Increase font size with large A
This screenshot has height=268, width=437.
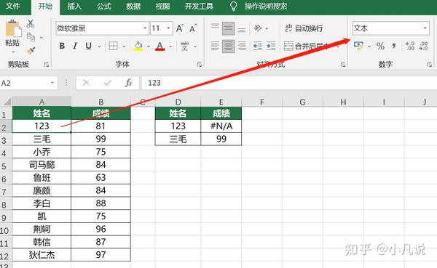[179, 28]
